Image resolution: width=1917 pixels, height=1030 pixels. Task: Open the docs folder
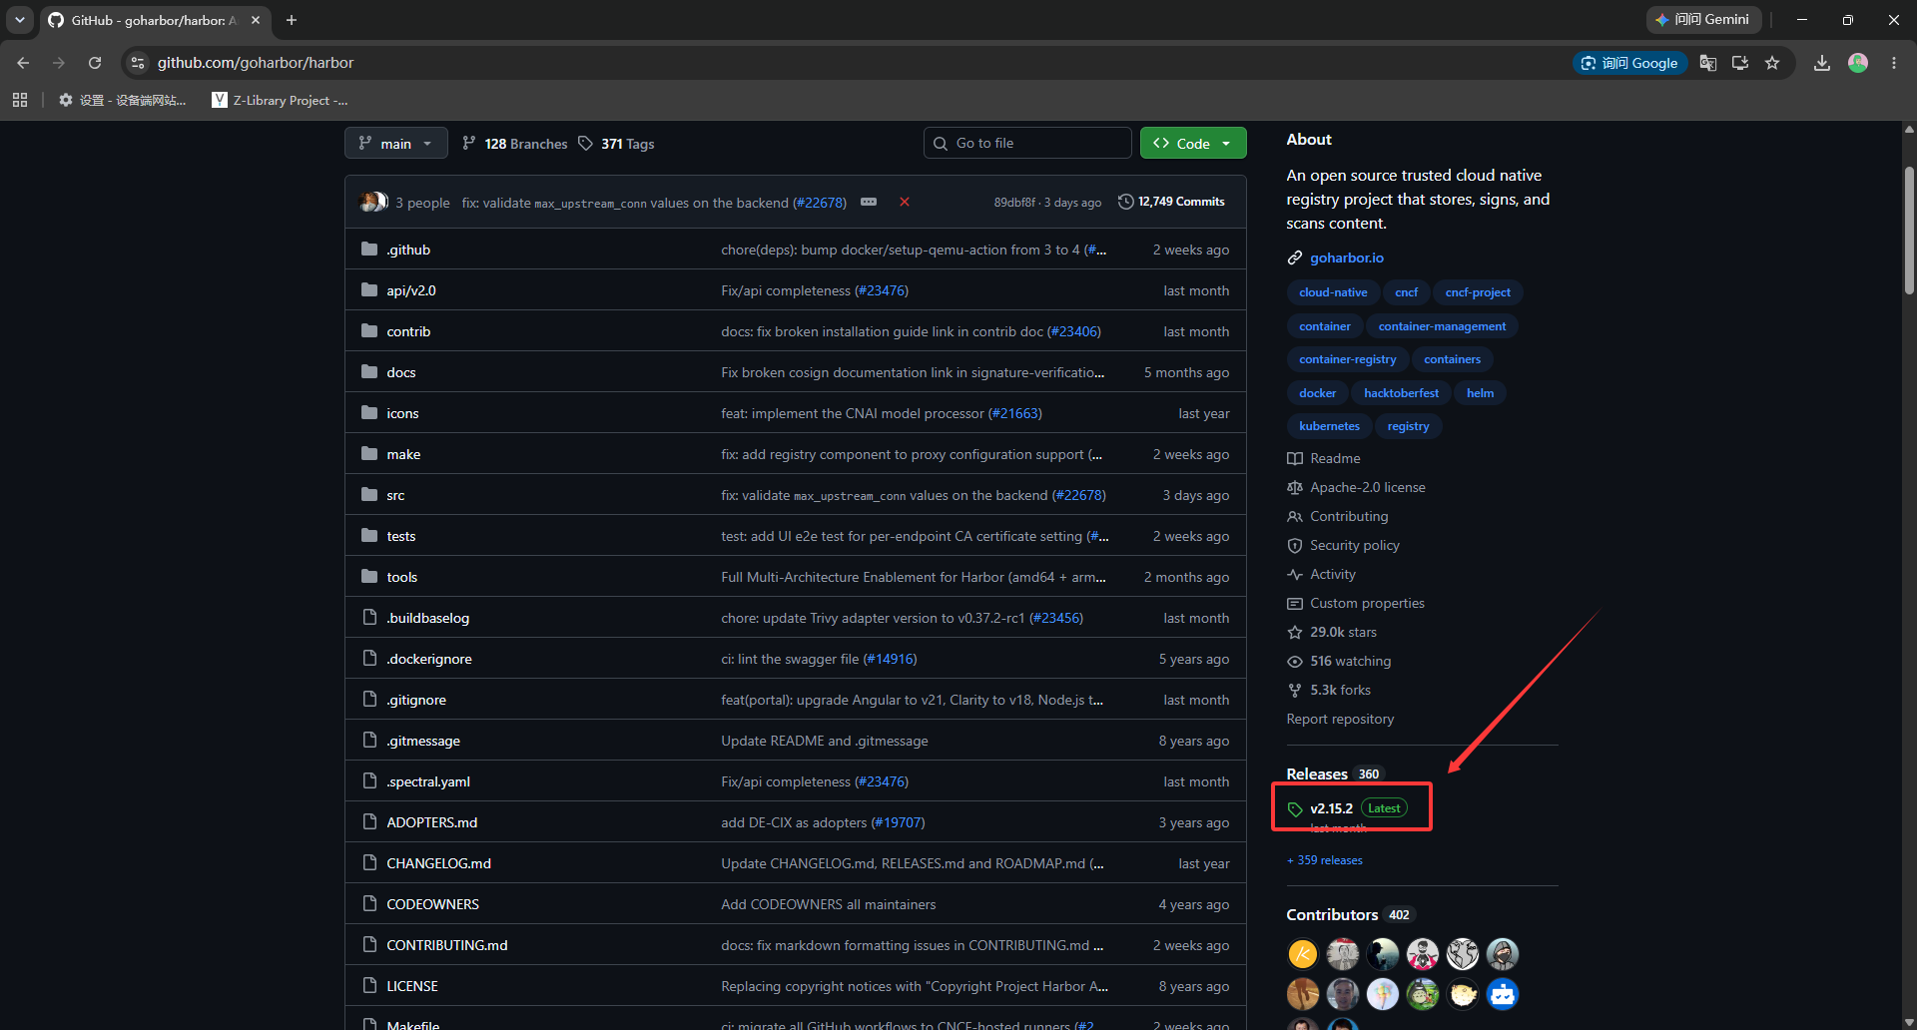(401, 372)
